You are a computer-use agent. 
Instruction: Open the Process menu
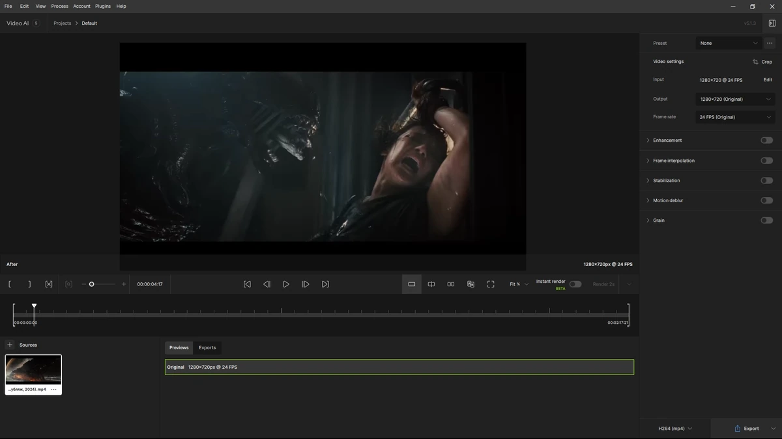(x=60, y=6)
